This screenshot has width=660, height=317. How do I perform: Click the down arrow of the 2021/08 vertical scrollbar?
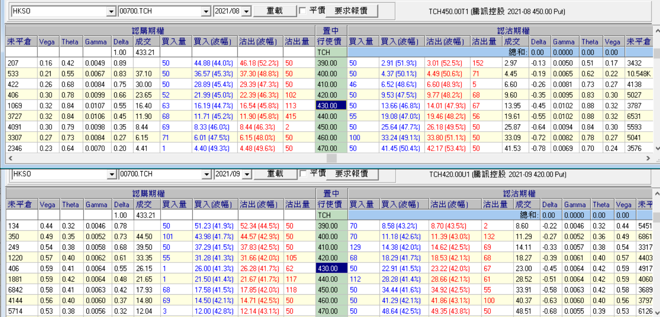[657, 148]
